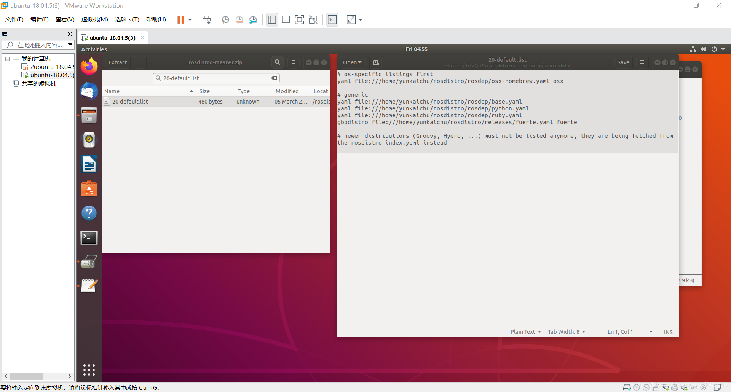Toggle the thumbnail bar view
Image resolution: width=731 pixels, height=392 pixels.
[286, 19]
